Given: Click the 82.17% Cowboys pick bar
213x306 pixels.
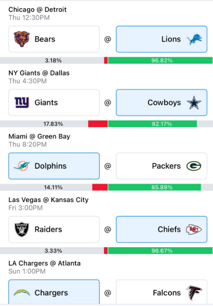Looking at the screenshot, I should click(153, 124).
